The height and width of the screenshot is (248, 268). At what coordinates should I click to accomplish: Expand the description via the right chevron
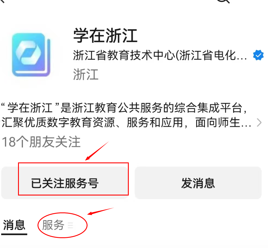point(259,123)
